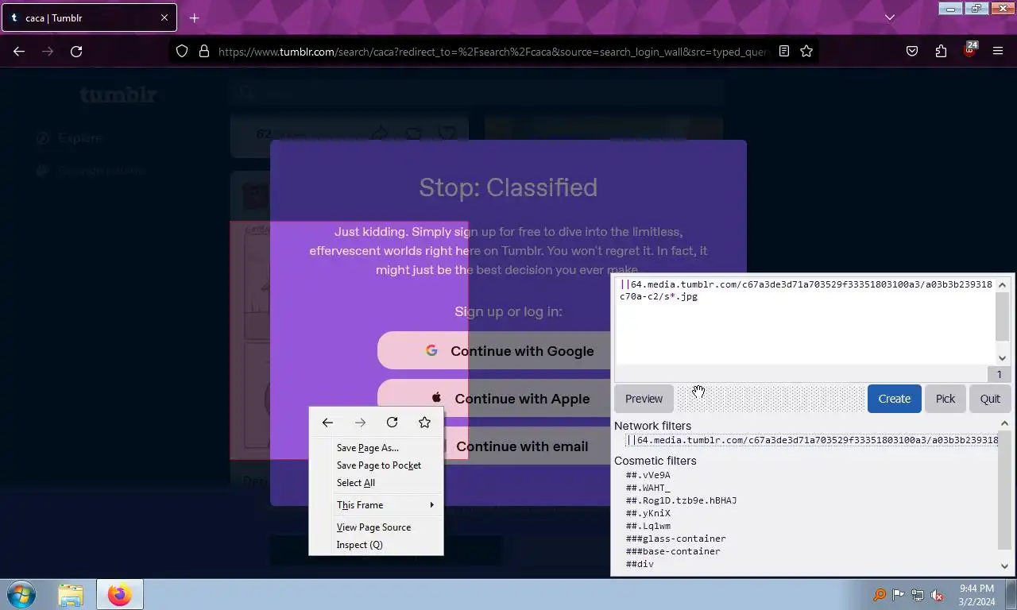Open the list all tabs chevron
The height and width of the screenshot is (610, 1017).
coord(890,17)
